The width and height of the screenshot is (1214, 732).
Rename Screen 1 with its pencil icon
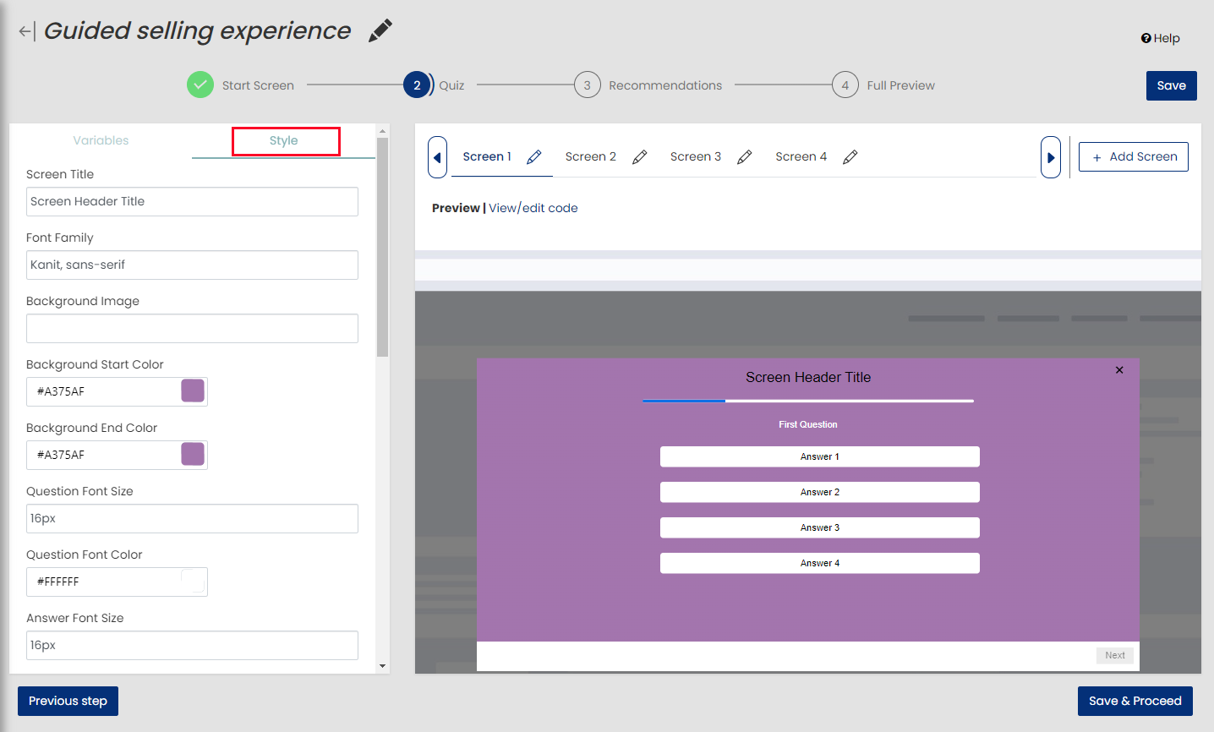click(x=534, y=157)
